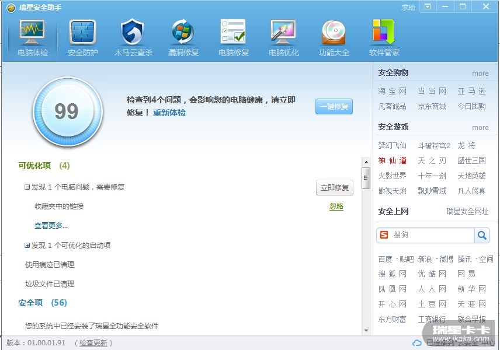
Task: Click the scrollbar up arrow
Action: [x=366, y=162]
